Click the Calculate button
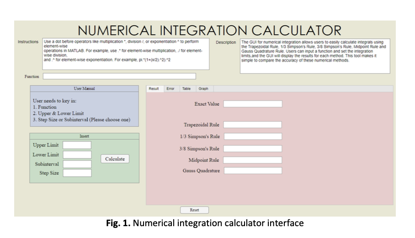Screen dimensions: 415x238 coord(115,159)
